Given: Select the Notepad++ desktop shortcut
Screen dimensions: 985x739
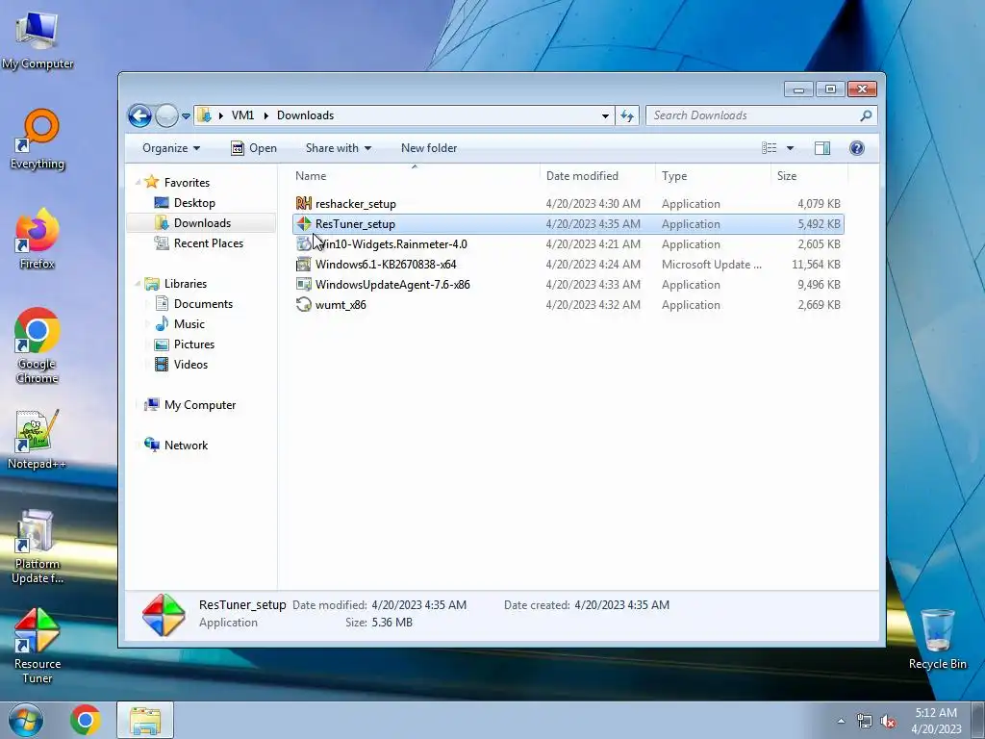Looking at the screenshot, I should [x=38, y=439].
